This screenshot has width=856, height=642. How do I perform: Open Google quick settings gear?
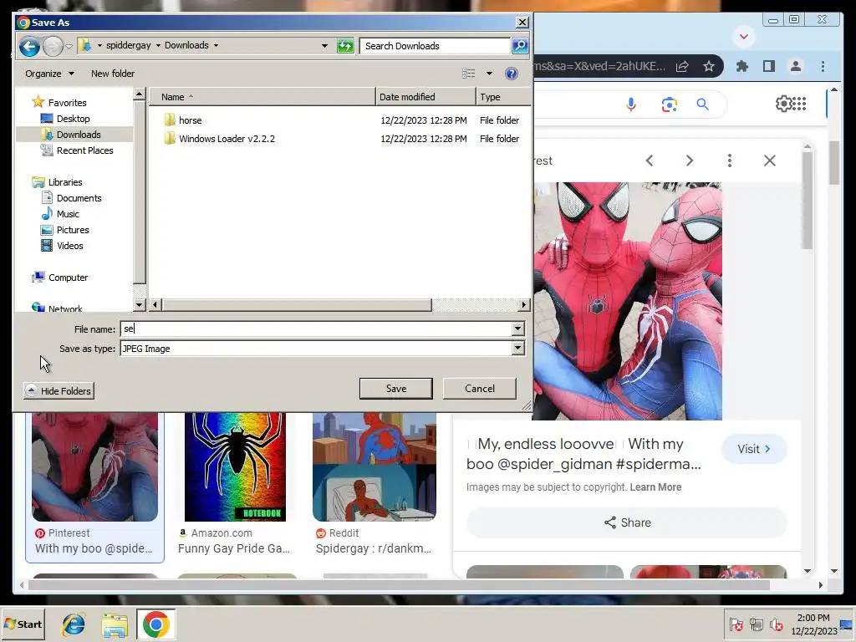click(783, 103)
